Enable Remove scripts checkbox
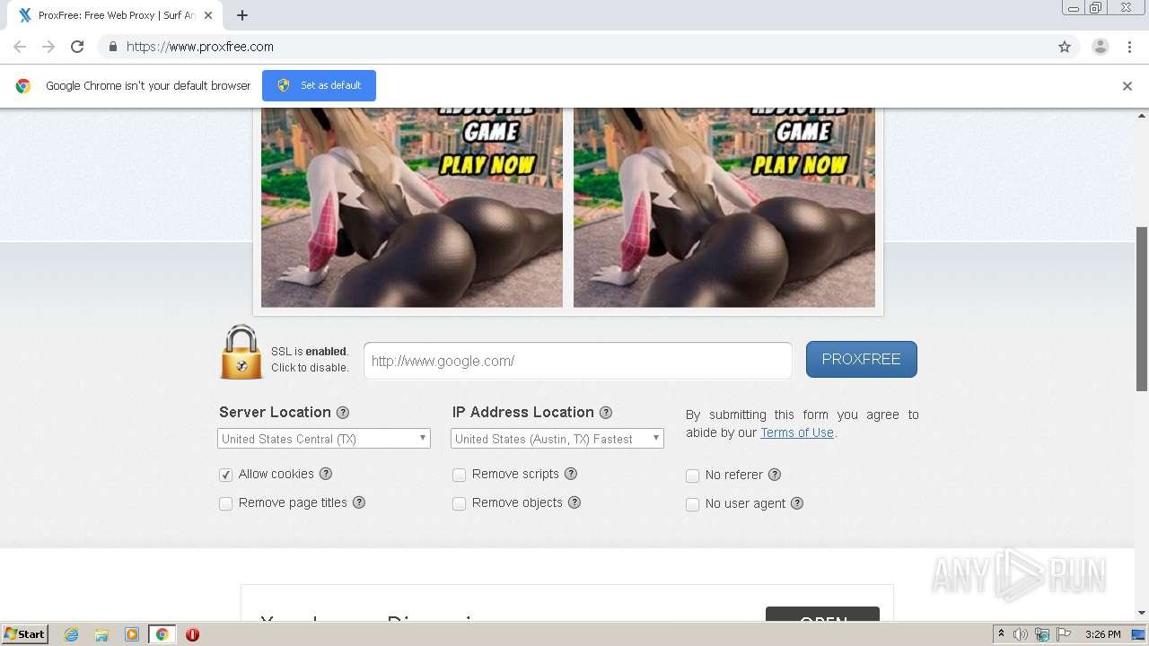 click(x=460, y=475)
